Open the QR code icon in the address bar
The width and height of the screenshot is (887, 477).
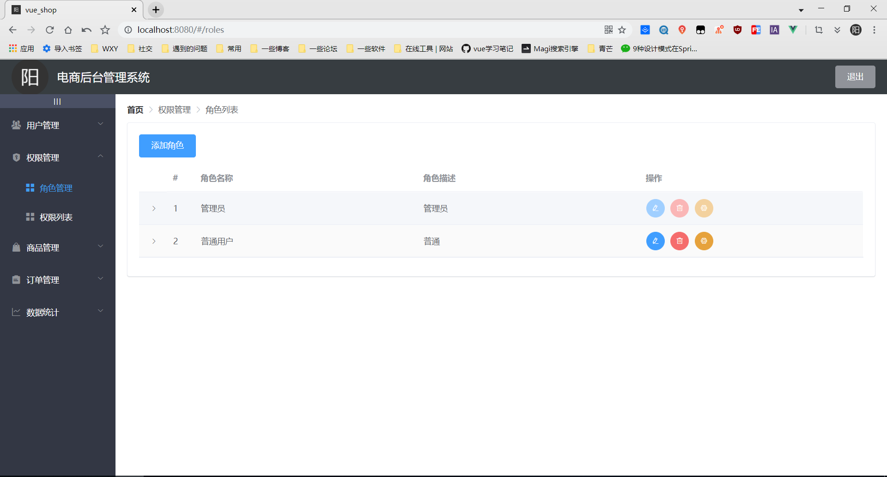coord(608,30)
